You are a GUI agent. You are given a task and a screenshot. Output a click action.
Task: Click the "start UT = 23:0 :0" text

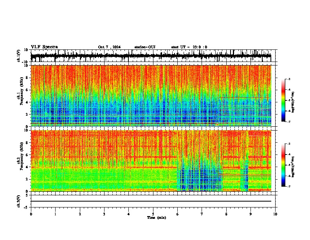[x=189, y=47]
